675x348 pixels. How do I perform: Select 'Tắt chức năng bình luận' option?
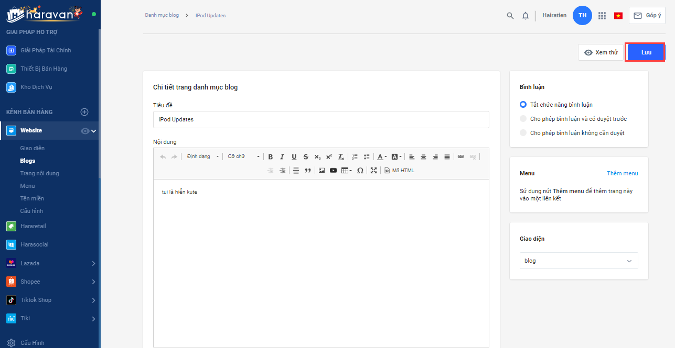pyautogui.click(x=523, y=105)
